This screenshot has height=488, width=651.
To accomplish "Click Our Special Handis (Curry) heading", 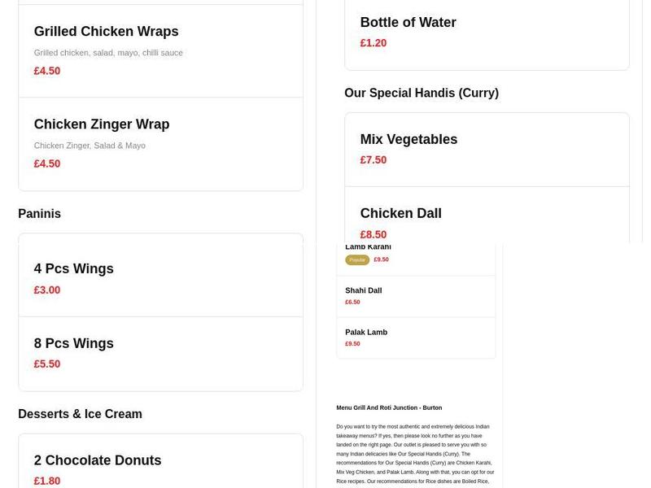I will (x=421, y=94).
